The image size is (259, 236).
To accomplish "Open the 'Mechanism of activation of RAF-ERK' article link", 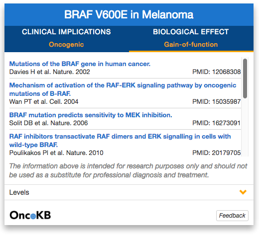I will coord(123,89).
